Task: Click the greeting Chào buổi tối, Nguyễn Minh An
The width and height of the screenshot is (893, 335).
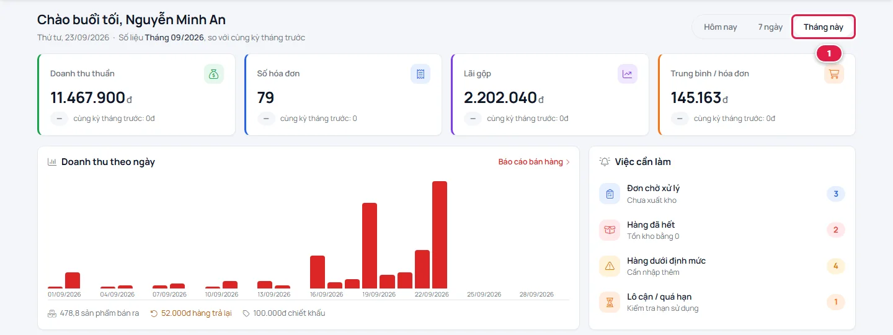Action: pyautogui.click(x=131, y=20)
